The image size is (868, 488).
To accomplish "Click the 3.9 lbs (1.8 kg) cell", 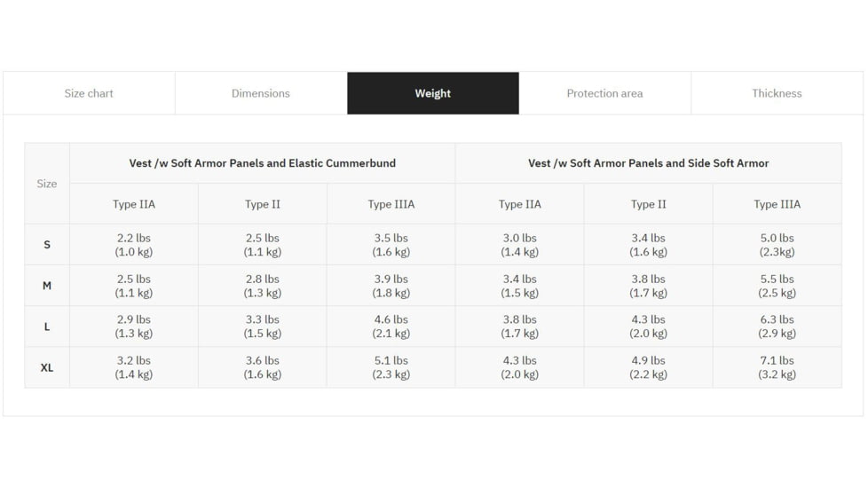I will (391, 286).
